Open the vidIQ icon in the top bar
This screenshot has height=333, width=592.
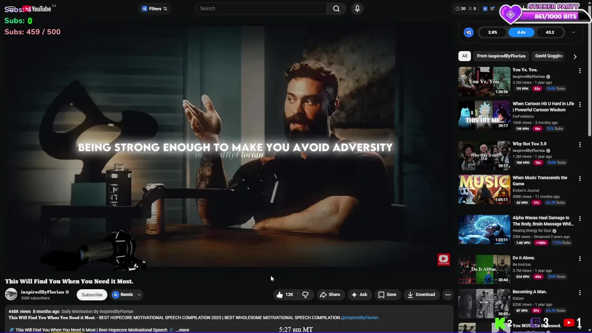pos(485,8)
